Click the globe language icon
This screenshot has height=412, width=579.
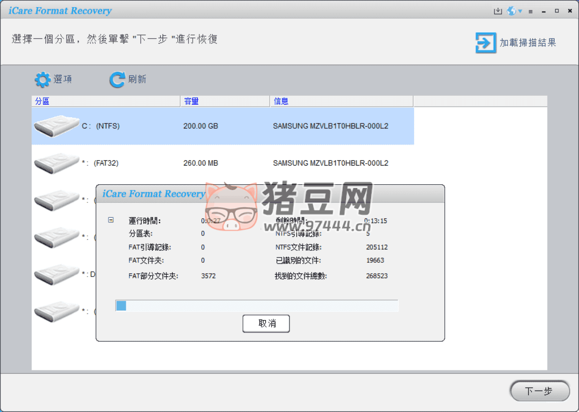512,11
